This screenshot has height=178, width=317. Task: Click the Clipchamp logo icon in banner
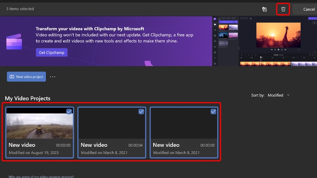point(14,42)
